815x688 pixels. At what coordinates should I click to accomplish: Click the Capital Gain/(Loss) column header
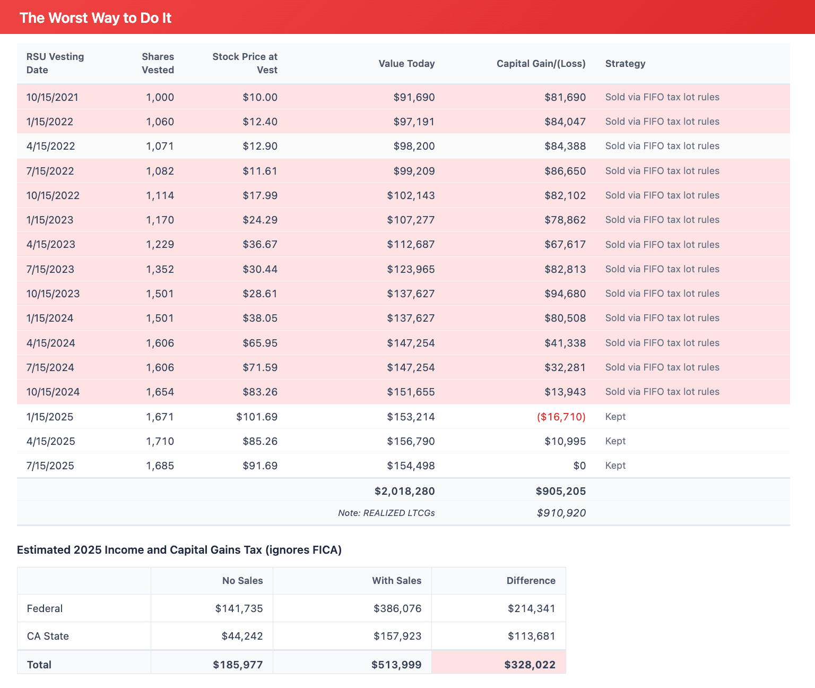coord(541,63)
